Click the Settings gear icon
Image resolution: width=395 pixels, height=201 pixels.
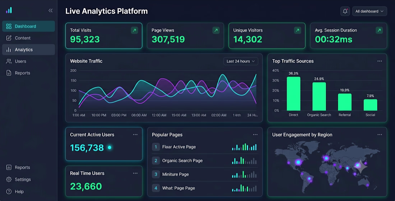[x=9, y=179]
